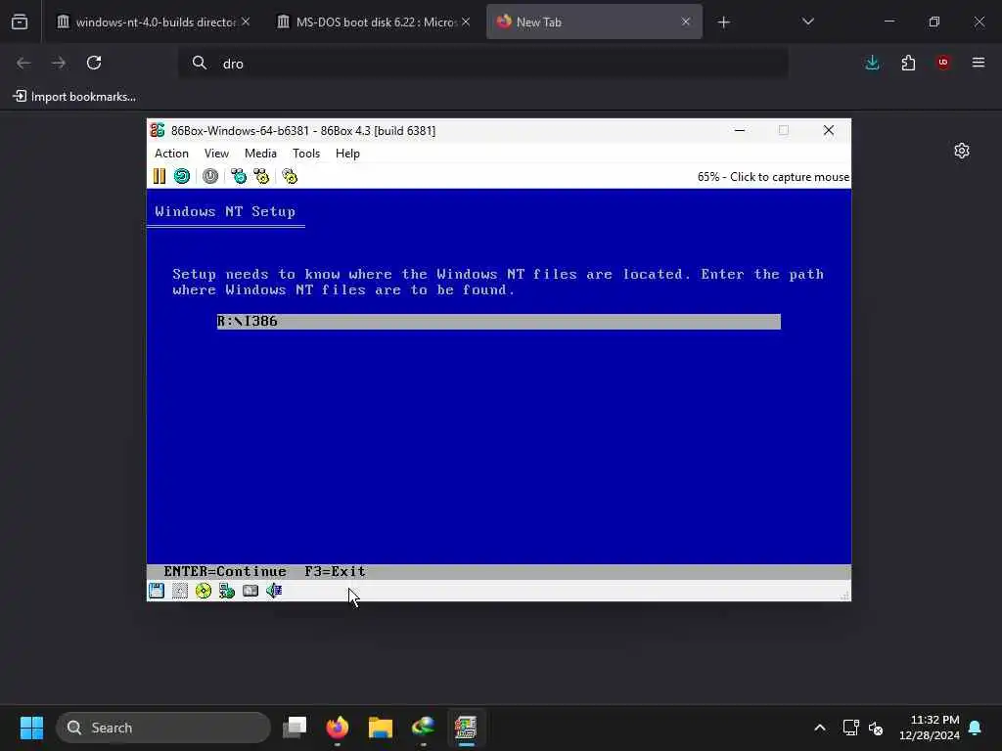Click the uBlock Origin extension icon
This screenshot has width=1002, height=751.
pyautogui.click(x=943, y=63)
